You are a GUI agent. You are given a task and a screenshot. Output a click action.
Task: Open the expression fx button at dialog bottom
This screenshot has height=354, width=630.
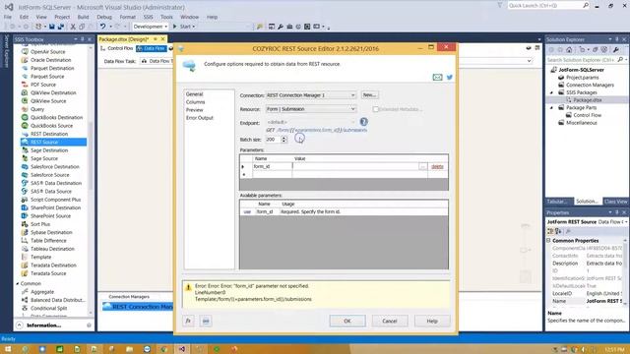click(188, 321)
